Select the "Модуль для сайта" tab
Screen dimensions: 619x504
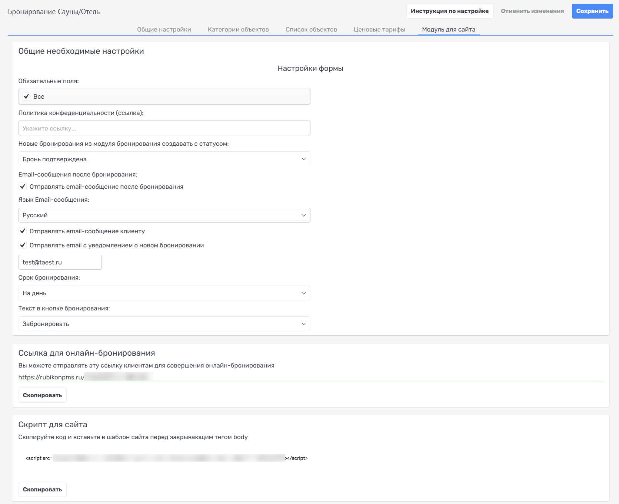pos(449,29)
